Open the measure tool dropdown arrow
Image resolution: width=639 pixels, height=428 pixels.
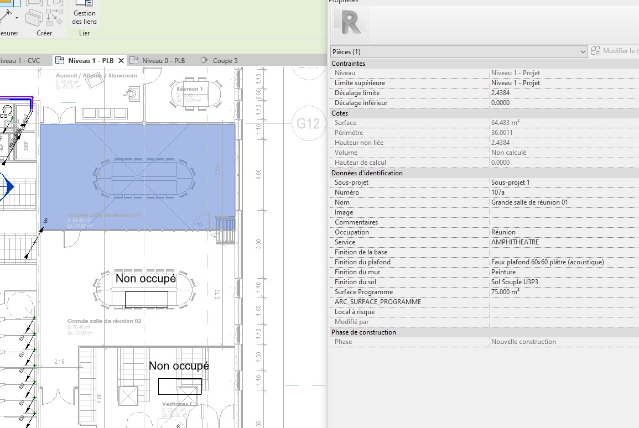(x=17, y=18)
